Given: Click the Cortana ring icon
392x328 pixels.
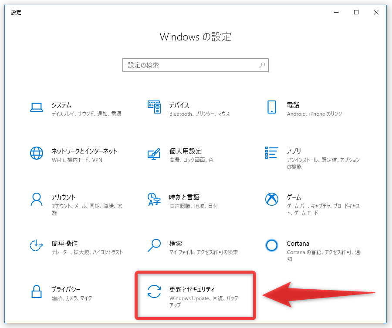Looking at the screenshot, I should coord(271,245).
